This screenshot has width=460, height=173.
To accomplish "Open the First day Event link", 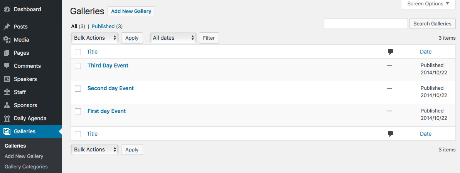I will (106, 111).
